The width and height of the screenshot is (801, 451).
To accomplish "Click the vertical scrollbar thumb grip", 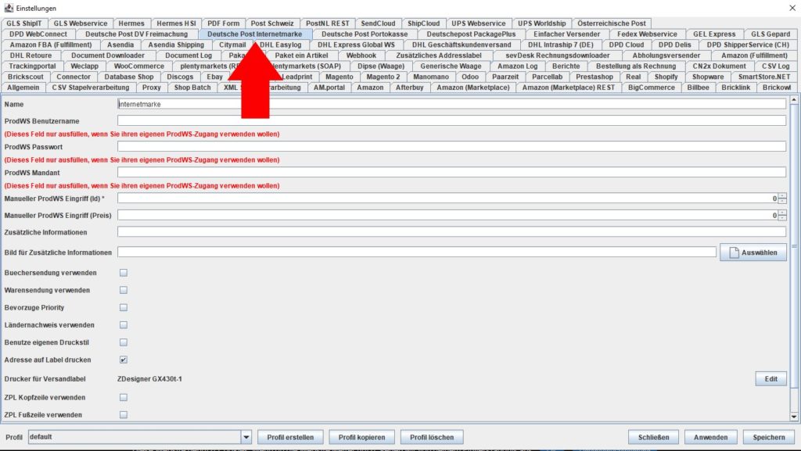I will (x=794, y=246).
